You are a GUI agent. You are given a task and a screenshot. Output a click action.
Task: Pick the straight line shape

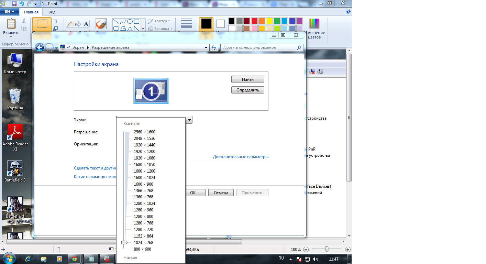click(116, 21)
